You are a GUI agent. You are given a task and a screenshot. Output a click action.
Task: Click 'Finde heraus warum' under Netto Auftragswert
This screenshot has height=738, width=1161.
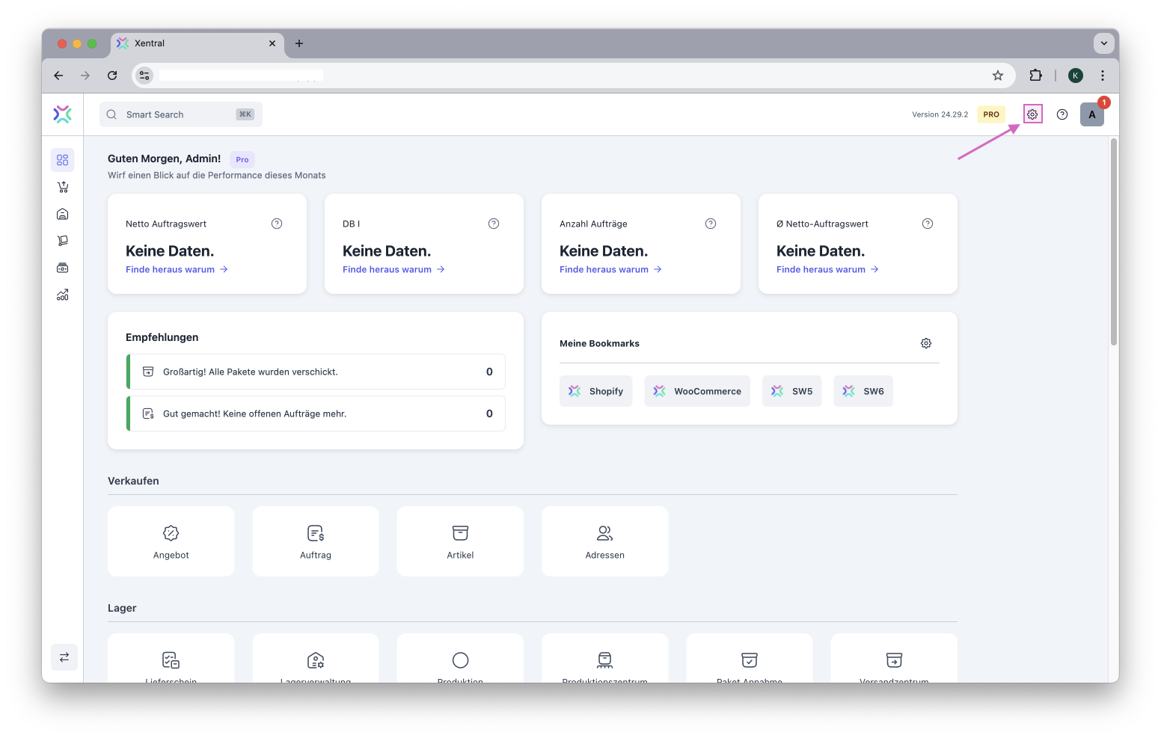(177, 269)
